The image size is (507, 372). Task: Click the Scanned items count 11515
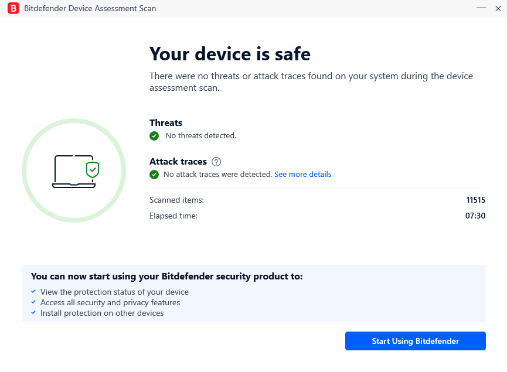pyautogui.click(x=475, y=200)
